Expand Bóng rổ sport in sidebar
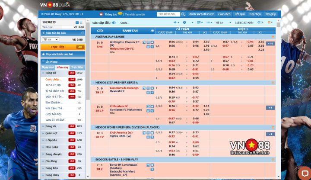311x180 pixels. pyautogui.click(x=63, y=126)
